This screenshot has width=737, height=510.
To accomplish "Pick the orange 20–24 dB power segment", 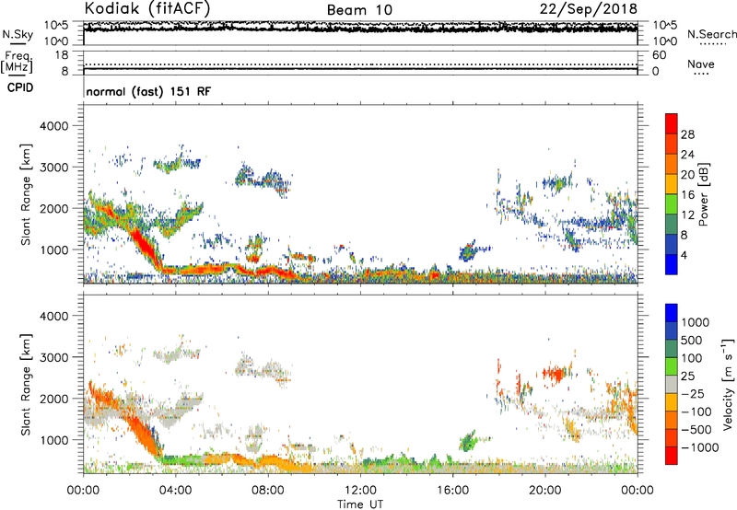I will pyautogui.click(x=672, y=164).
